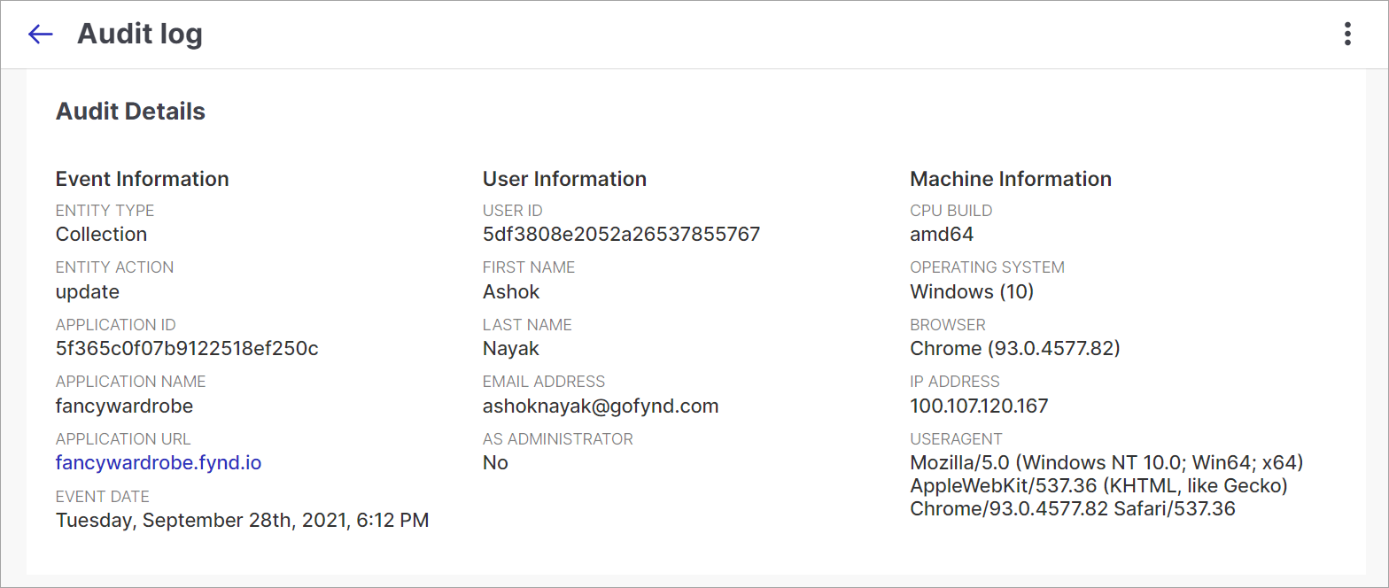Click the LAST NAME field label
Viewport: 1389px width, 588px height.
pyautogui.click(x=527, y=325)
